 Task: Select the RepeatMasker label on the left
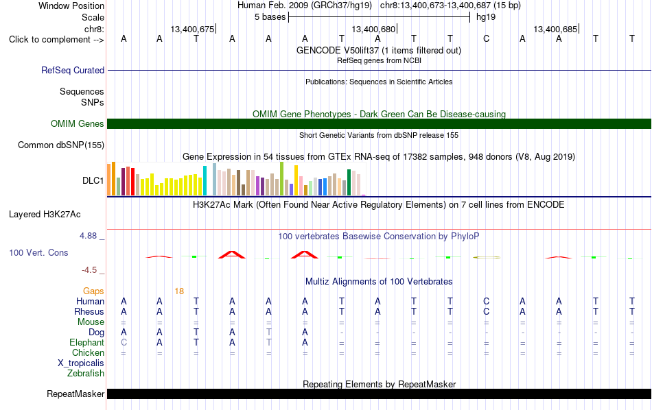(75, 394)
